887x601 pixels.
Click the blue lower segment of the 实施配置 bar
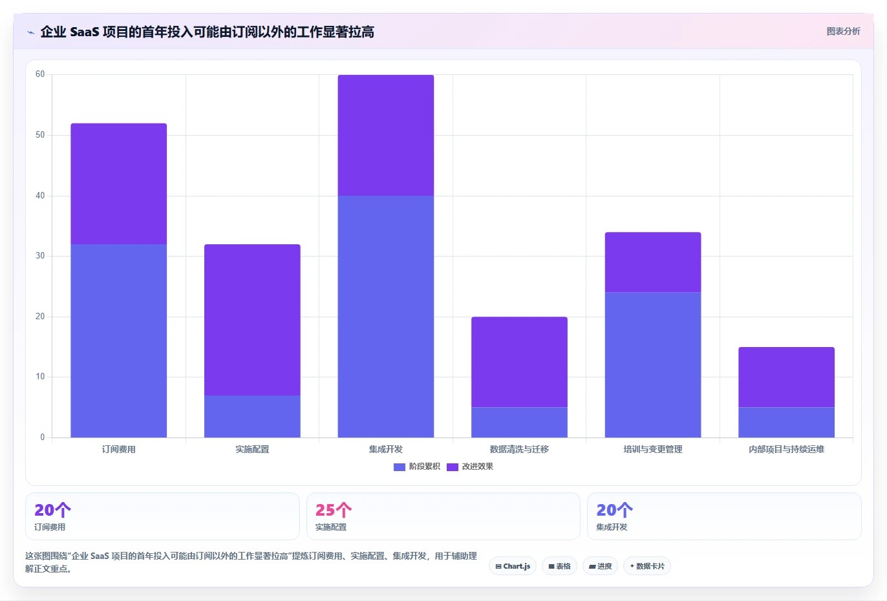(x=252, y=416)
